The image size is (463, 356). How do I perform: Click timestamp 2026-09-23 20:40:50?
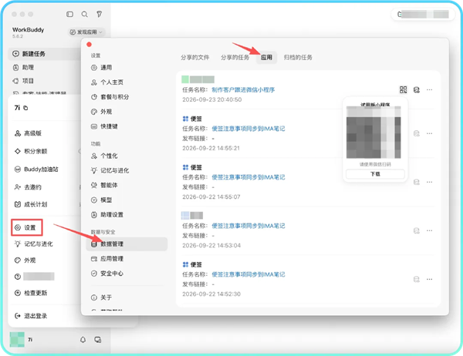212,99
